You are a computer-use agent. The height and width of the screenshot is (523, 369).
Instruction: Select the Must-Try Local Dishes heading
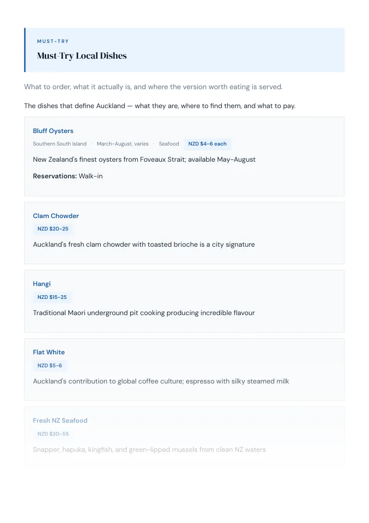tap(82, 56)
